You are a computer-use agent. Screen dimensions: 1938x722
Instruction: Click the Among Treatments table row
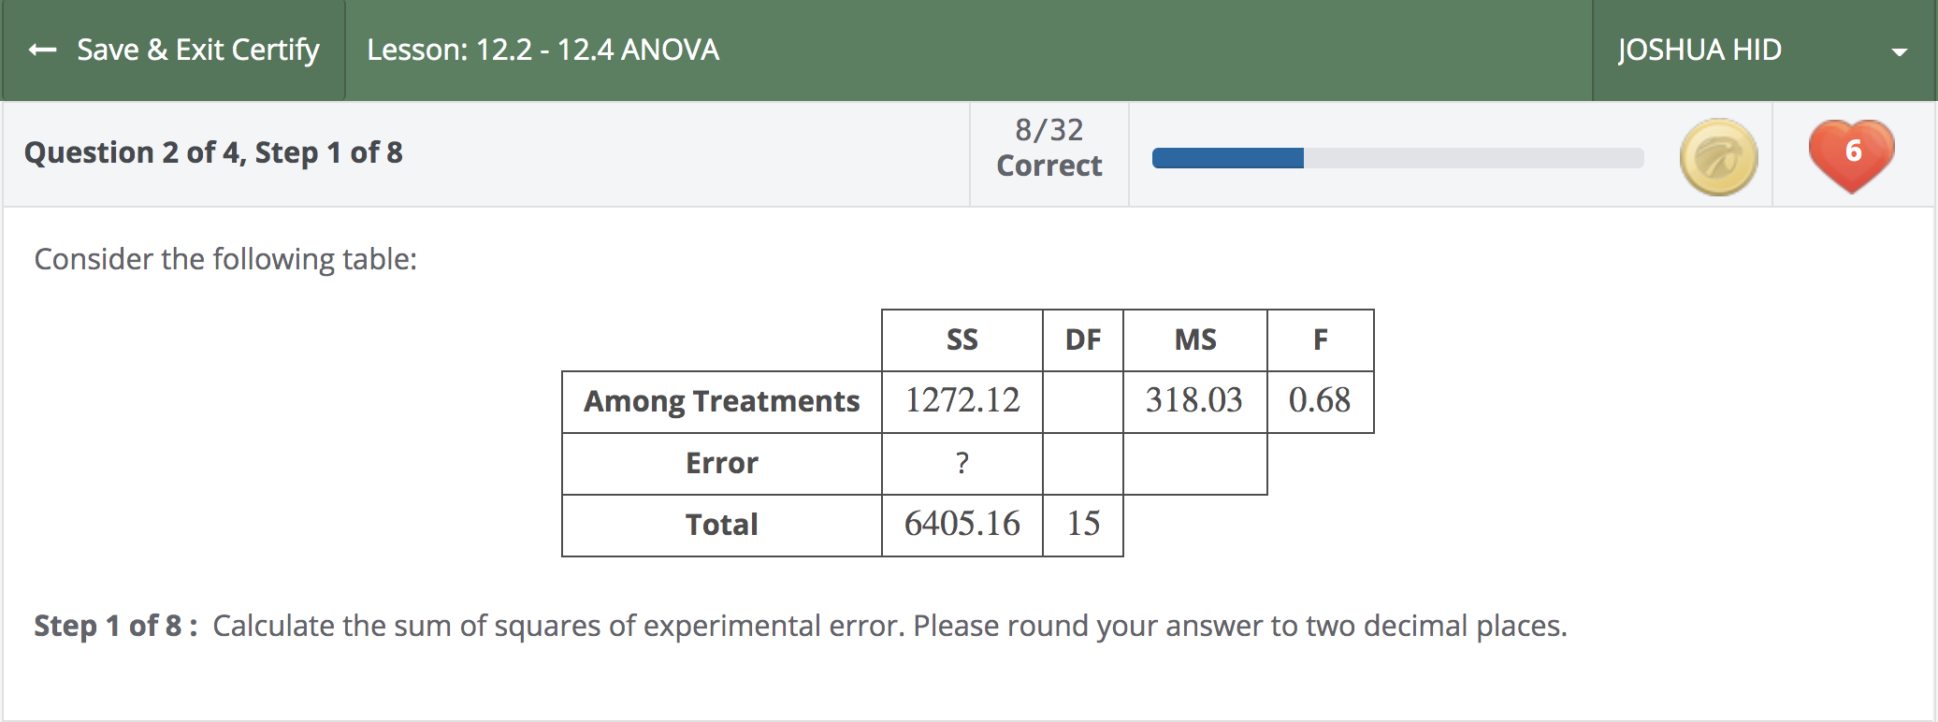pyautogui.click(x=720, y=400)
